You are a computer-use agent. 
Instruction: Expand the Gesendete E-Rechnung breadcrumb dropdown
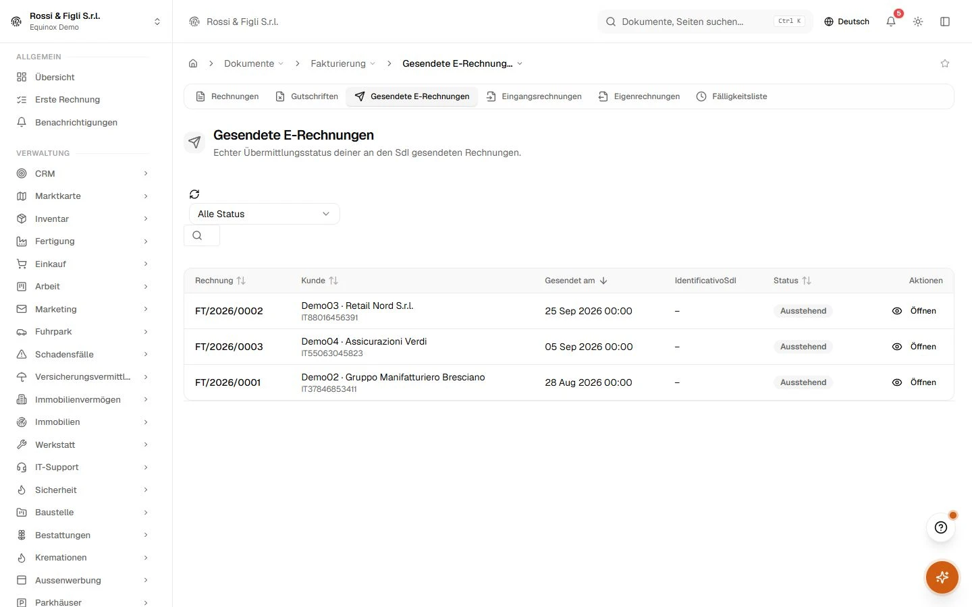pos(462,63)
